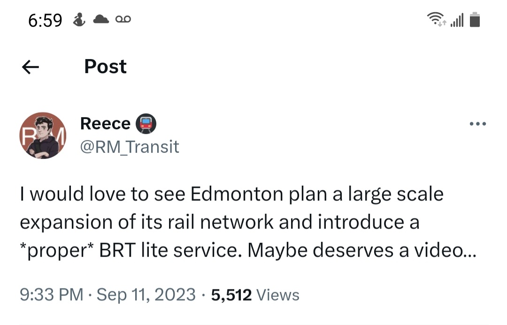
Task: Tap the voicemail icon in status bar
Action: [123, 20]
